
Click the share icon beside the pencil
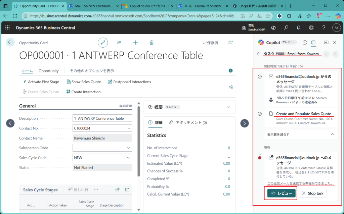coord(119,43)
